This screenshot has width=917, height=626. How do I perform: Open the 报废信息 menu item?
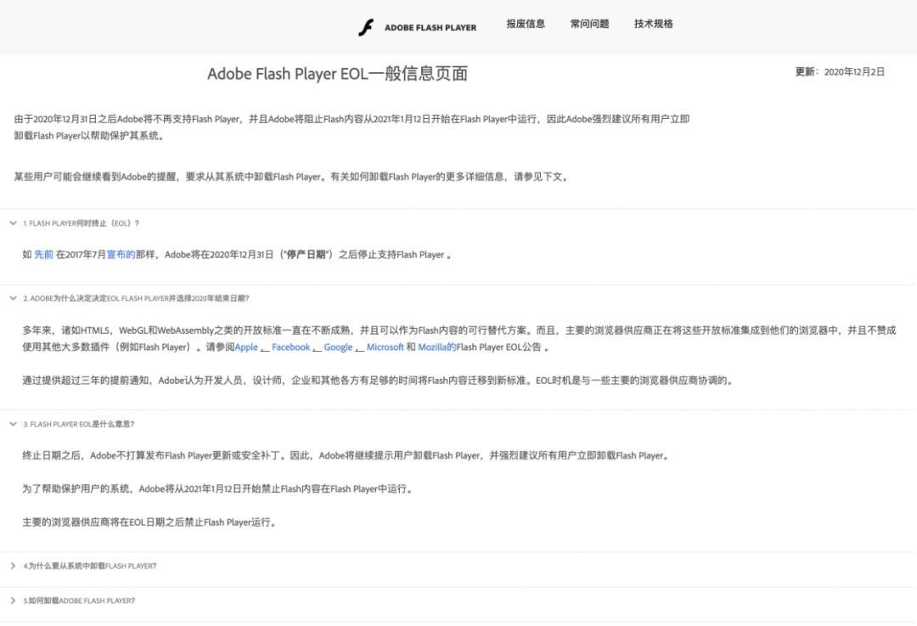coord(526,24)
